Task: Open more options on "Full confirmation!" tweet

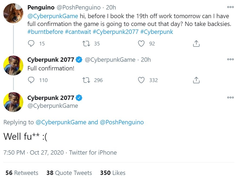Action: pos(230,59)
